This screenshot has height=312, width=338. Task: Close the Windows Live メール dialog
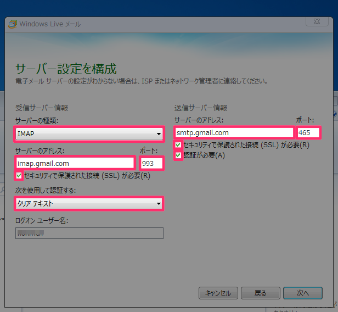[317, 21]
